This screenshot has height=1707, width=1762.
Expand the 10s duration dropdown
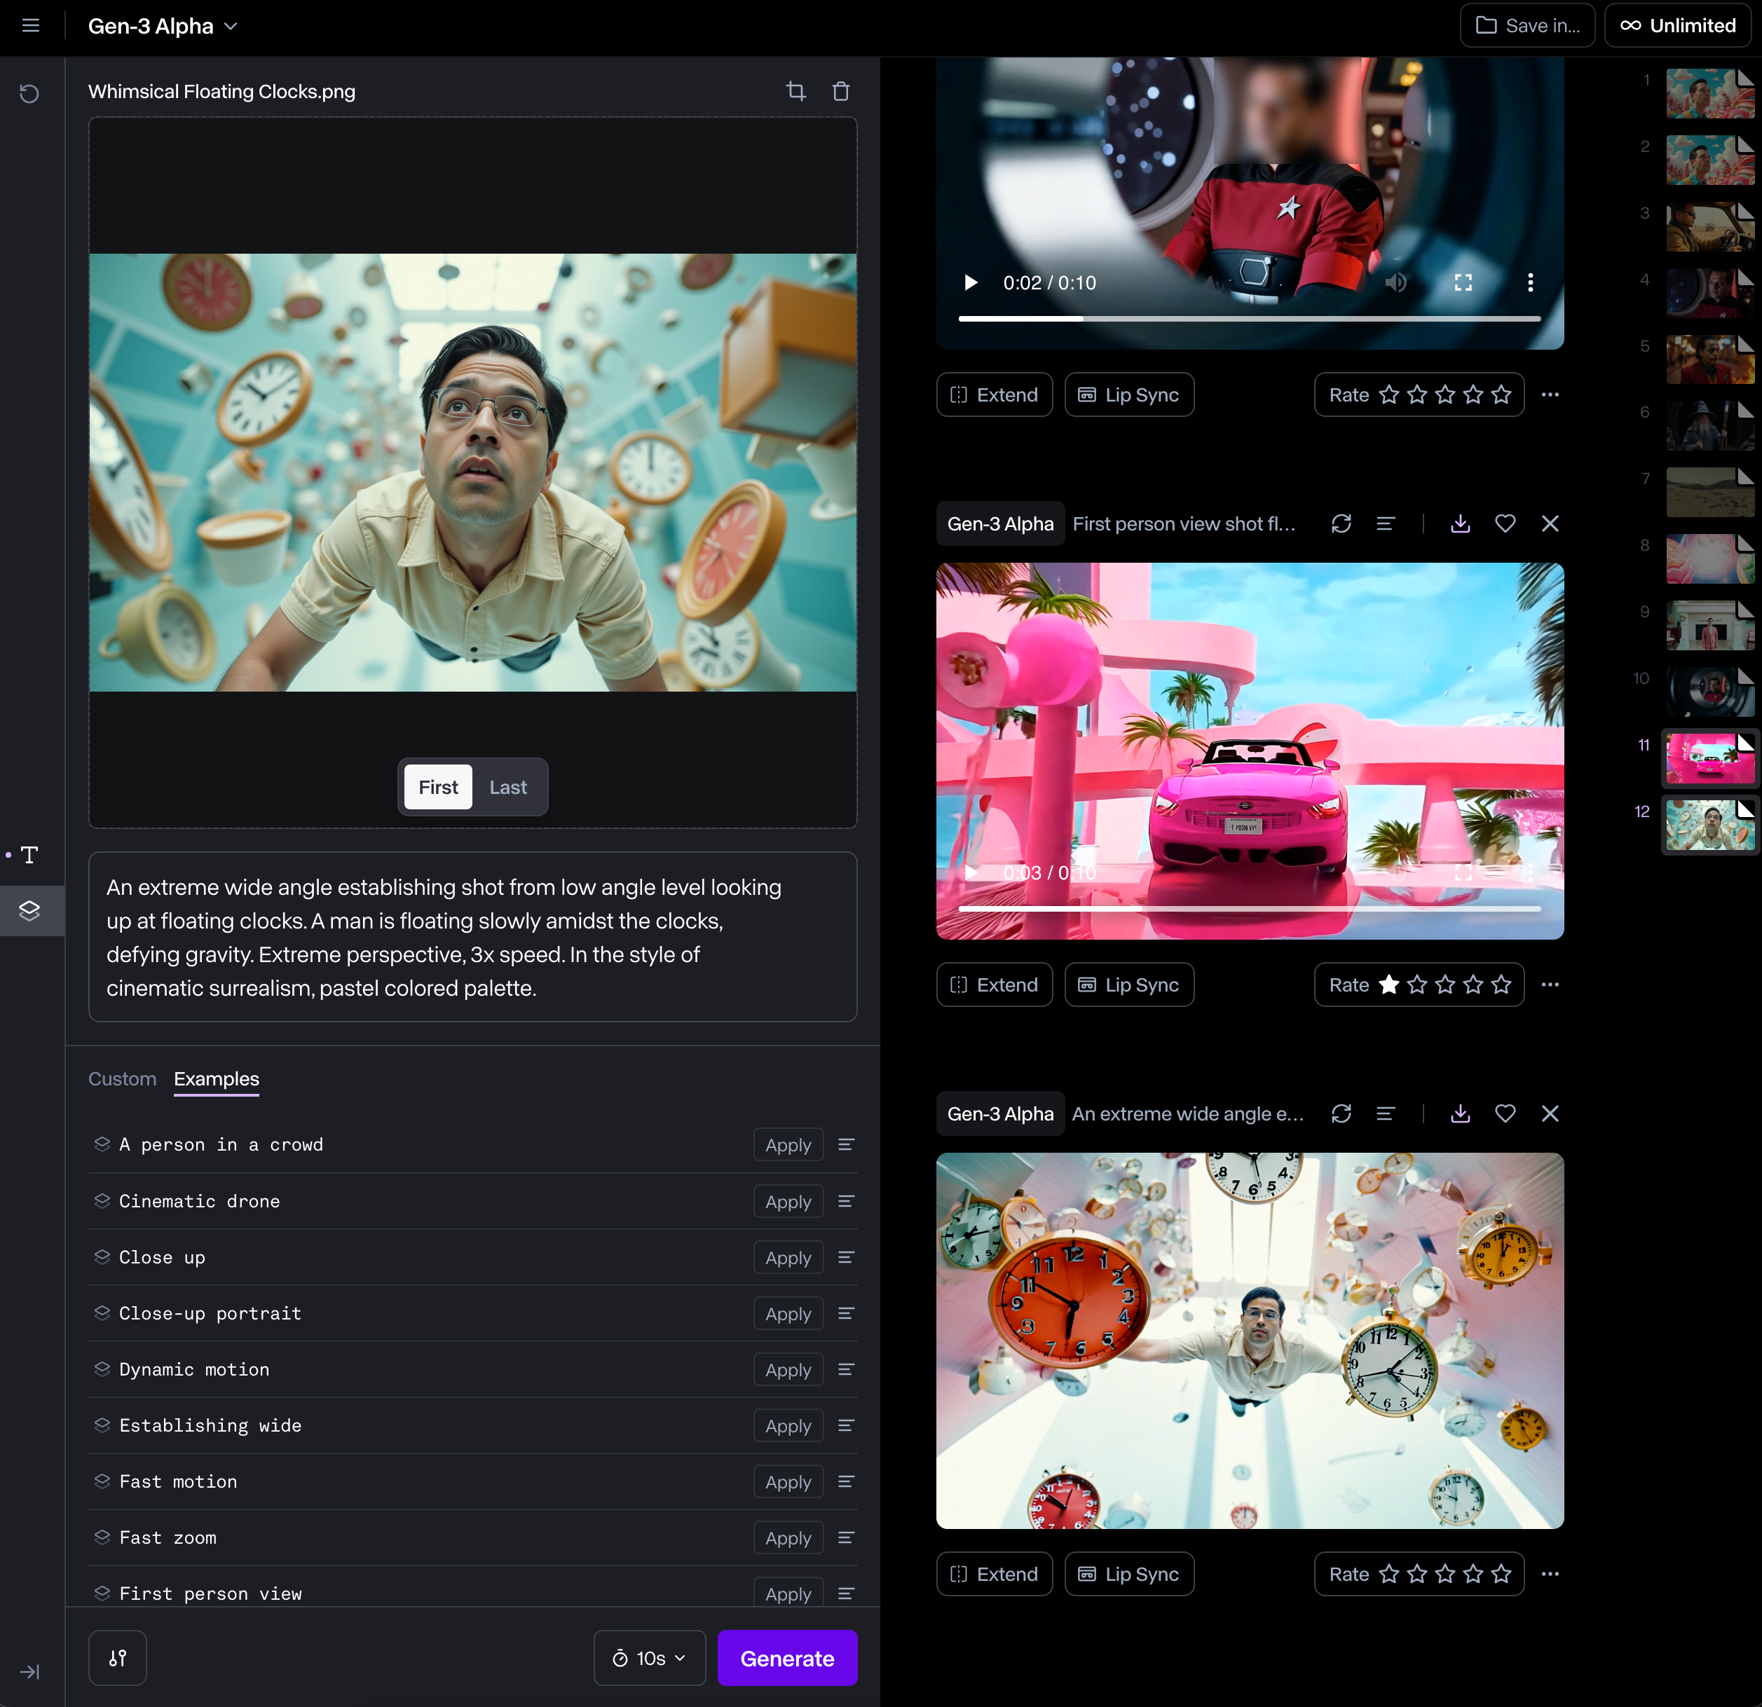pos(649,1657)
